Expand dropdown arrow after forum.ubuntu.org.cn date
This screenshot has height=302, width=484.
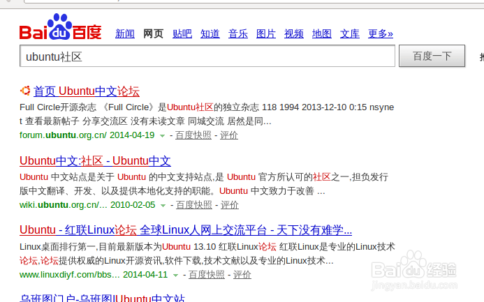tap(162, 135)
